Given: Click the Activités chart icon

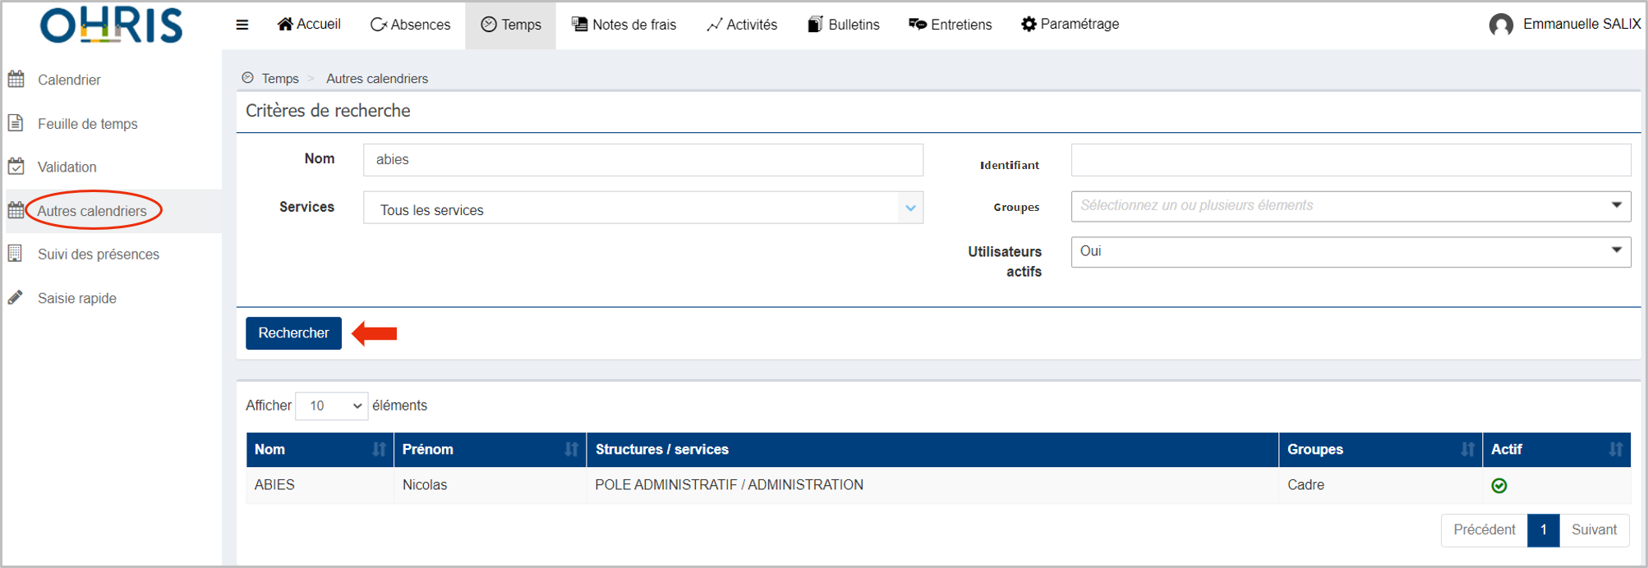Looking at the screenshot, I should (714, 25).
